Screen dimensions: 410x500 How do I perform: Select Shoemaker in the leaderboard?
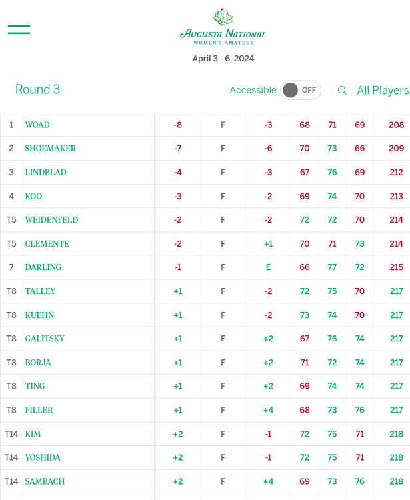51,149
